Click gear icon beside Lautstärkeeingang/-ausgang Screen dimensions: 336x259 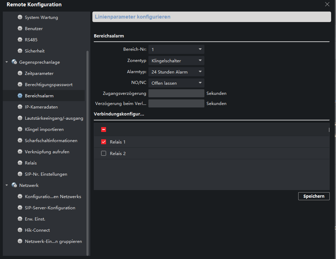[x=20, y=118]
